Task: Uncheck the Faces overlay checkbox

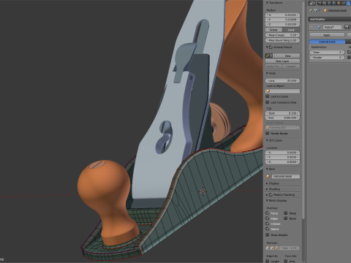Action: click(x=268, y=213)
